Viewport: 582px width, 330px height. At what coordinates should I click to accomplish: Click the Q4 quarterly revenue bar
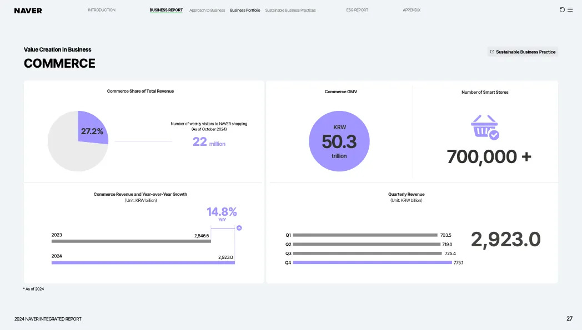[x=372, y=262]
